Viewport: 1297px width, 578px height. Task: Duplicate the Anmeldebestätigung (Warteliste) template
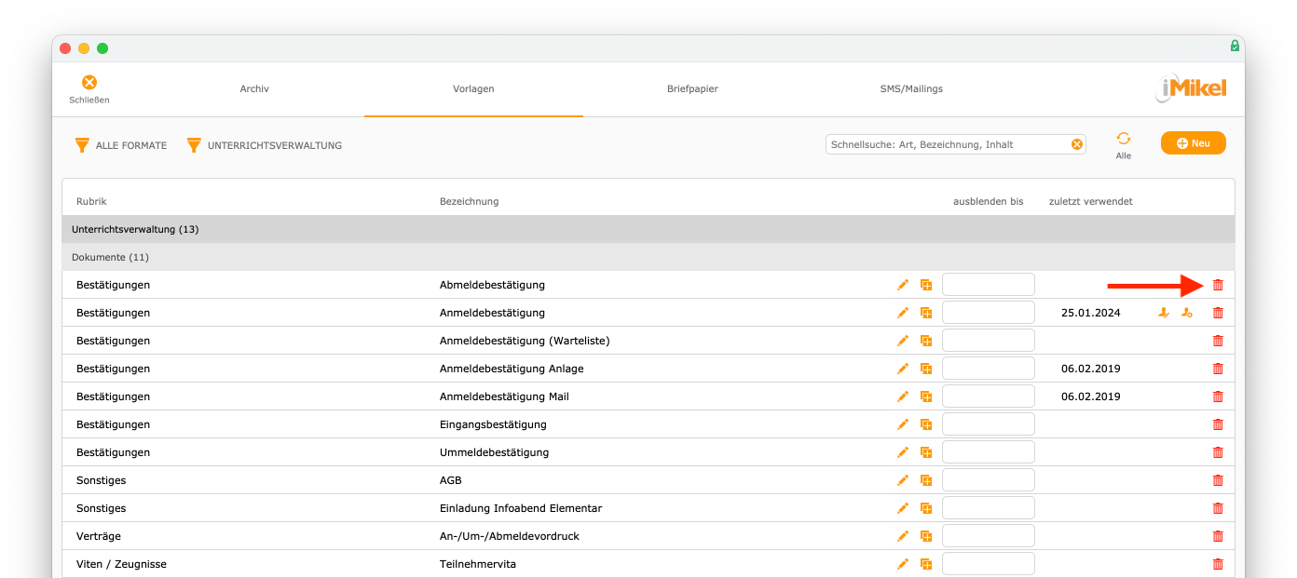[x=926, y=341]
